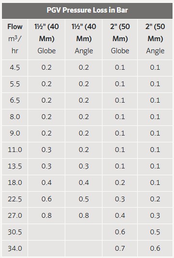Click the 4.5 flow row cell
This screenshot has height=258, width=174.
[x=15, y=67]
